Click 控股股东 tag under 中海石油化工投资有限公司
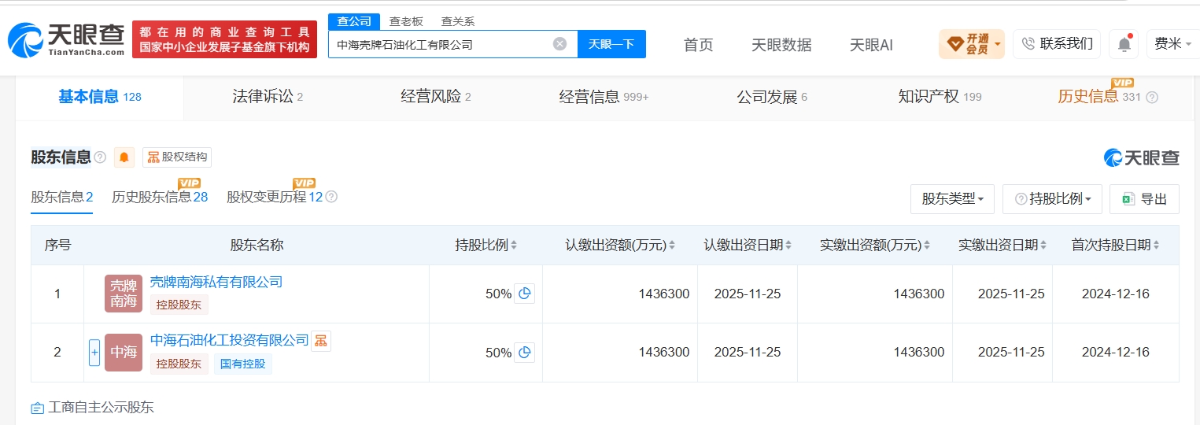 click(179, 364)
